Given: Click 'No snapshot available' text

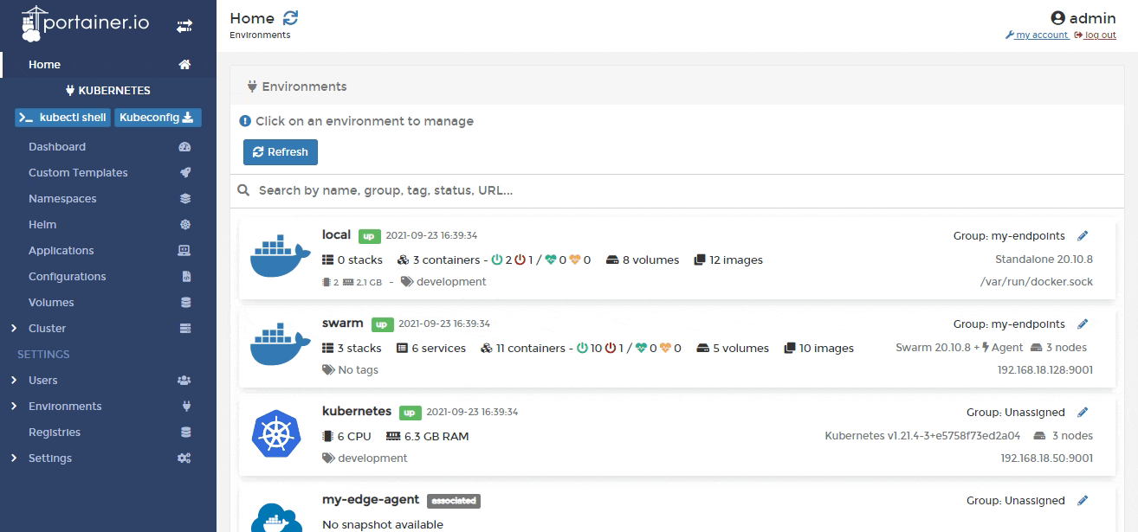Looking at the screenshot, I should tap(383, 525).
